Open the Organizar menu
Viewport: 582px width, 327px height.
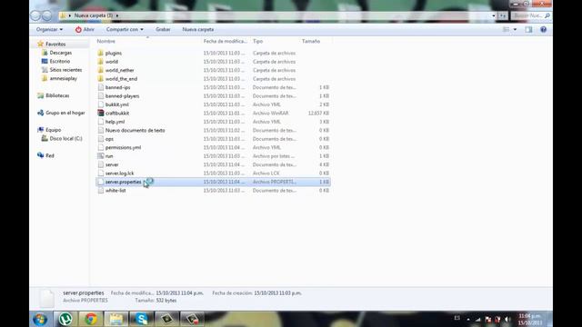coord(49,29)
